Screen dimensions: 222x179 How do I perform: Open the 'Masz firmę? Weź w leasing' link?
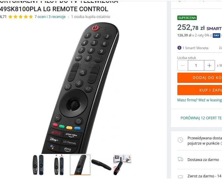(199, 100)
